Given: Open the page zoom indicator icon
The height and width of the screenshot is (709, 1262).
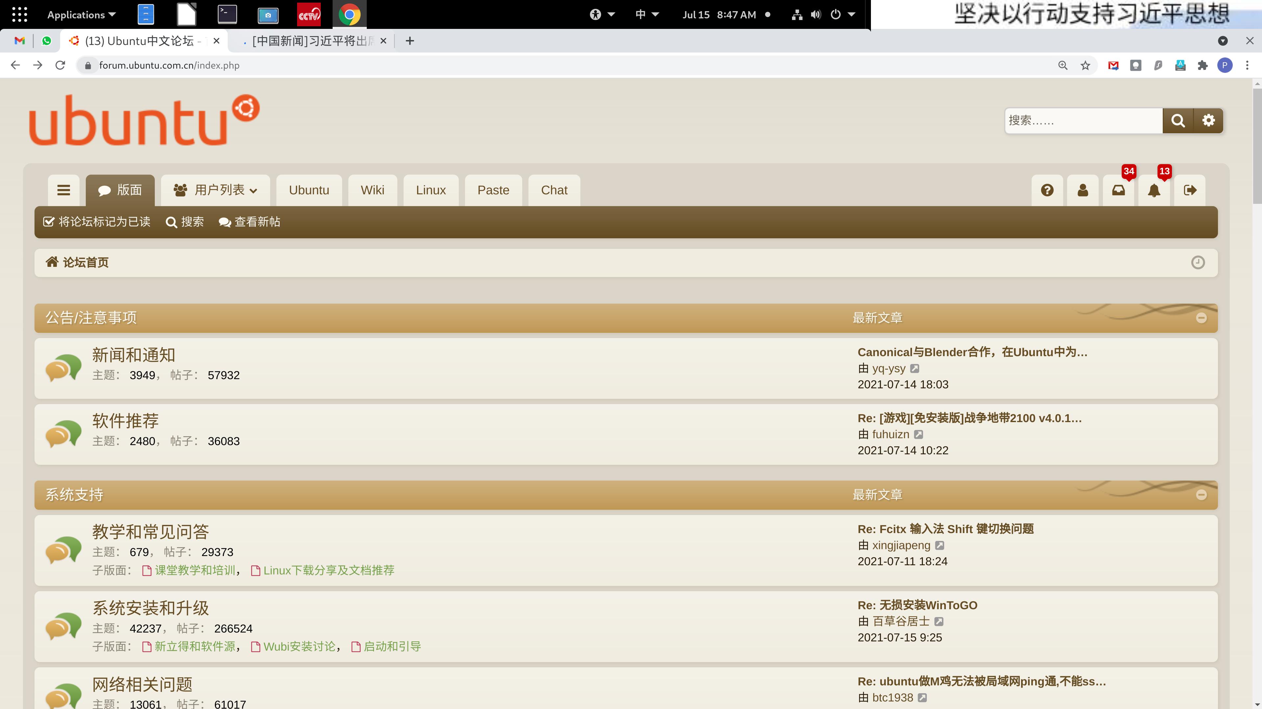Looking at the screenshot, I should 1063,65.
